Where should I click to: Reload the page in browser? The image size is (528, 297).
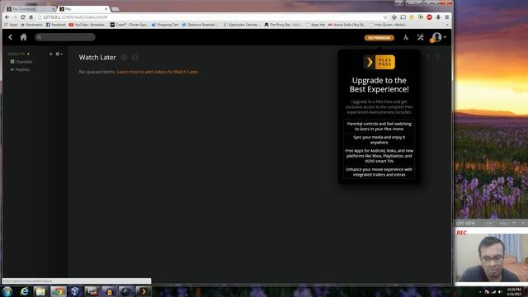22,16
